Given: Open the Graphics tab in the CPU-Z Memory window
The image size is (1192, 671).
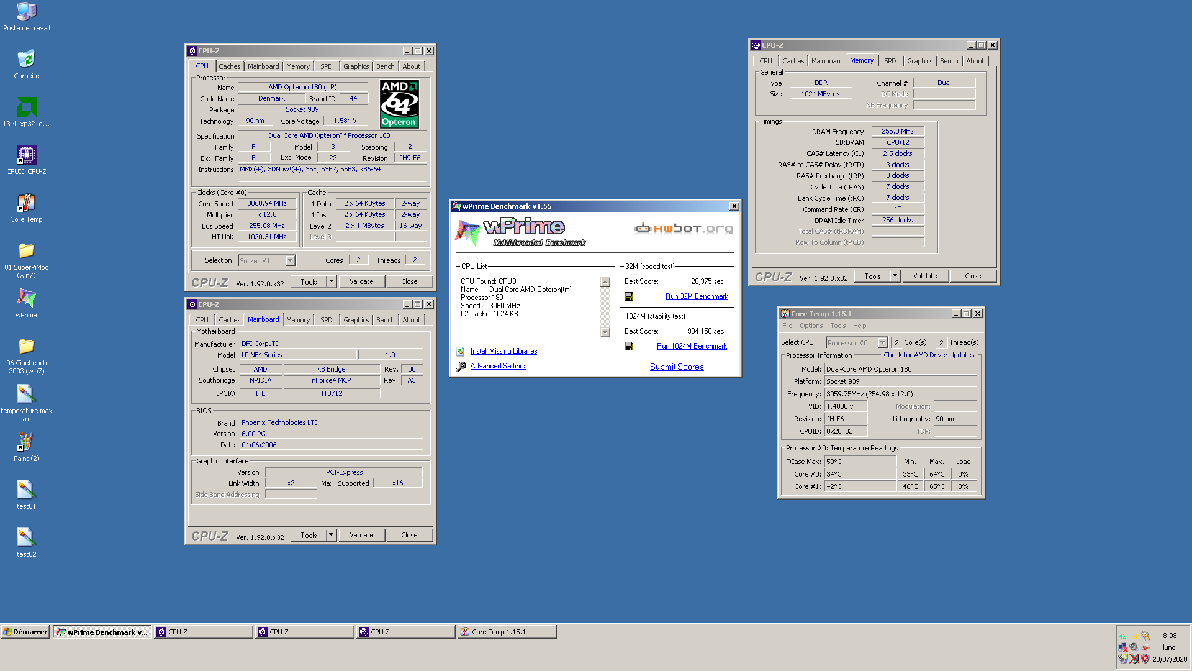Looking at the screenshot, I should (919, 61).
